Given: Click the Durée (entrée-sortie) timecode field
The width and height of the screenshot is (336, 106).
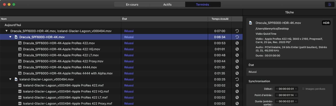Looking at the screenshot, I should [x=287, y=101].
